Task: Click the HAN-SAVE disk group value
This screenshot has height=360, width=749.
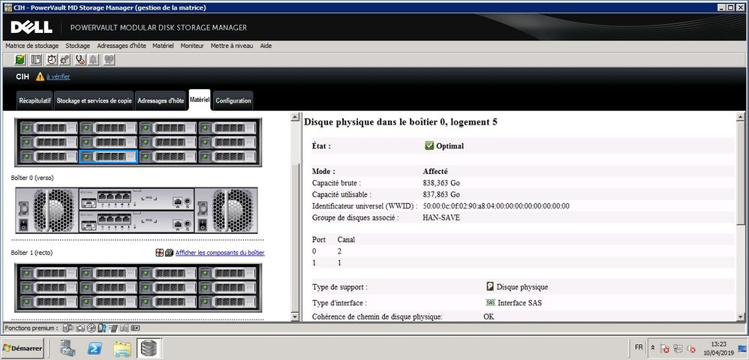Action: pyautogui.click(x=441, y=217)
